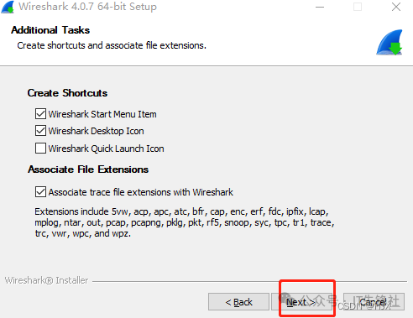
Task: Abort installation with the Cancel button
Action: pyautogui.click(x=374, y=302)
